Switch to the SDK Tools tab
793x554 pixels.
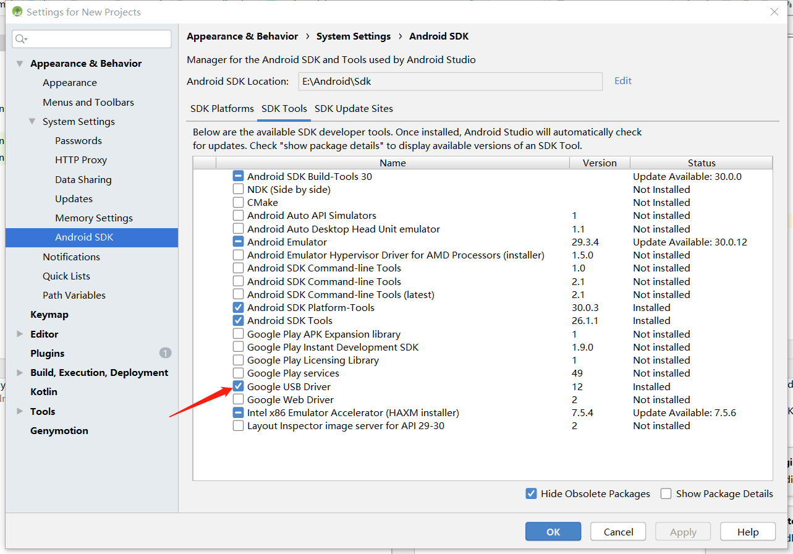(284, 108)
